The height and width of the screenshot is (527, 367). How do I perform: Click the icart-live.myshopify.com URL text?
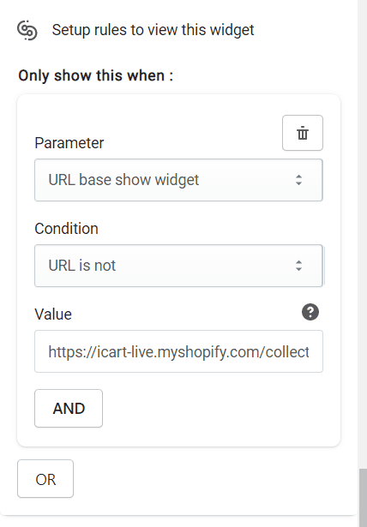(178, 352)
